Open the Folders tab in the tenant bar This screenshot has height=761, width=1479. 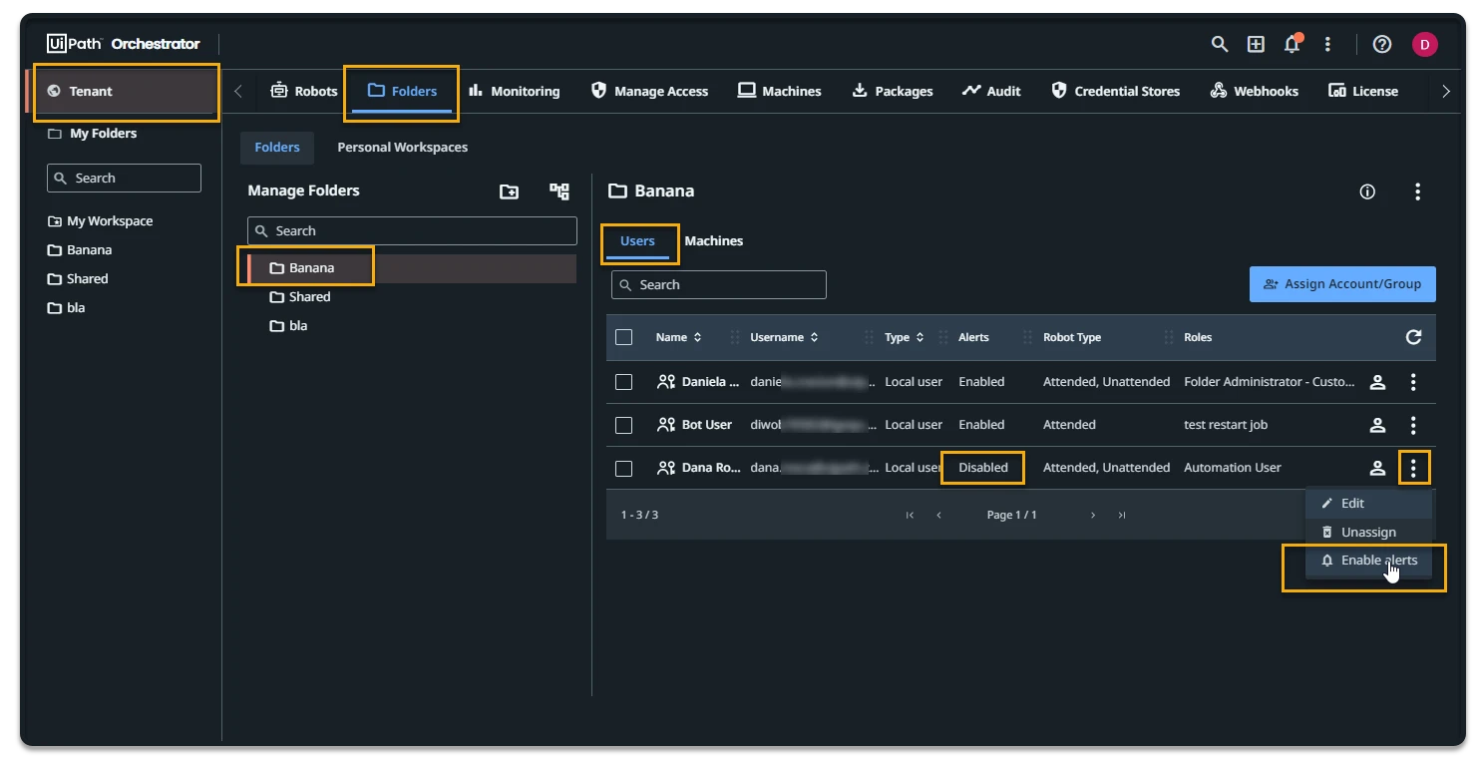click(x=402, y=91)
